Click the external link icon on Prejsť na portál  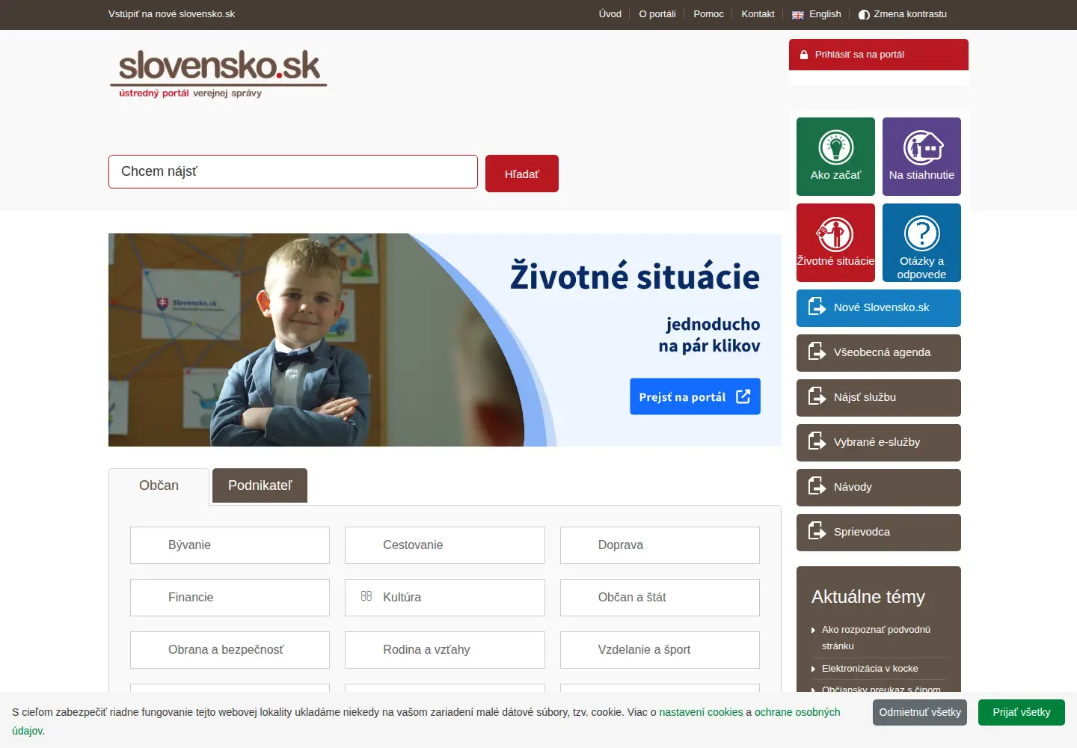coord(743,396)
